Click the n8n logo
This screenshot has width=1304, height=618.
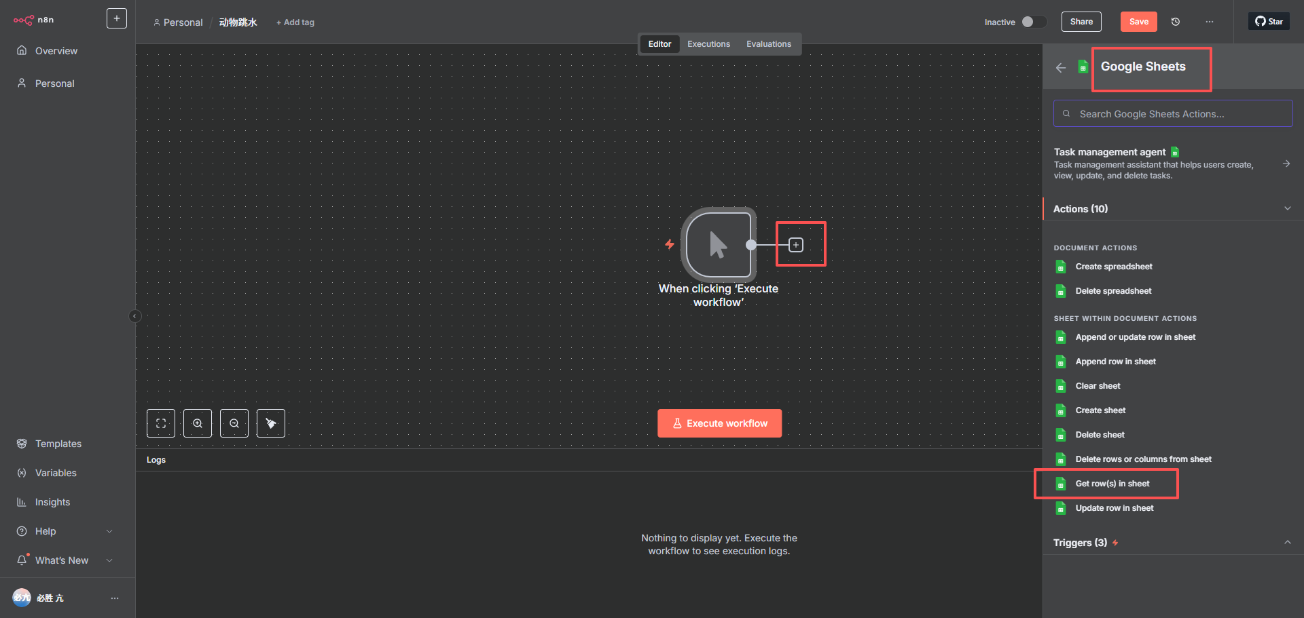pyautogui.click(x=33, y=20)
